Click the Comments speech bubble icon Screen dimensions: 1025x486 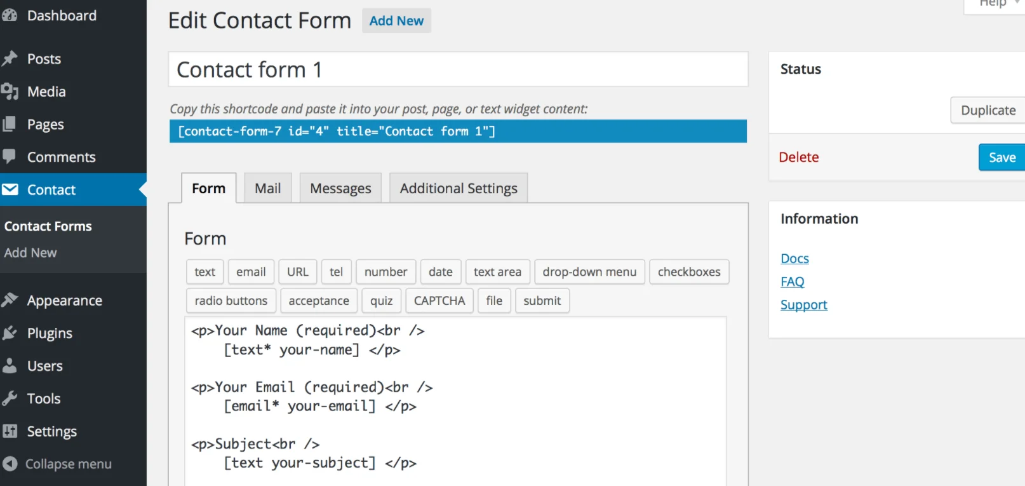pyautogui.click(x=10, y=156)
